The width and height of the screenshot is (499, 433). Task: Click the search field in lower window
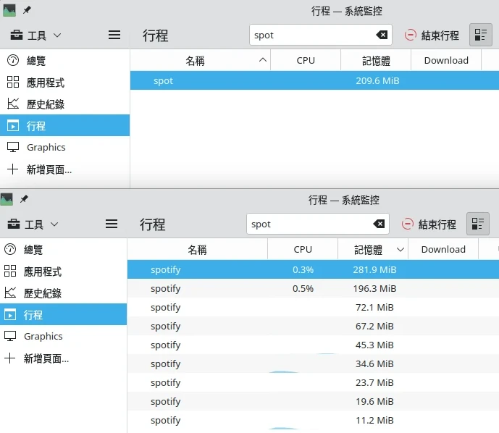coord(308,224)
